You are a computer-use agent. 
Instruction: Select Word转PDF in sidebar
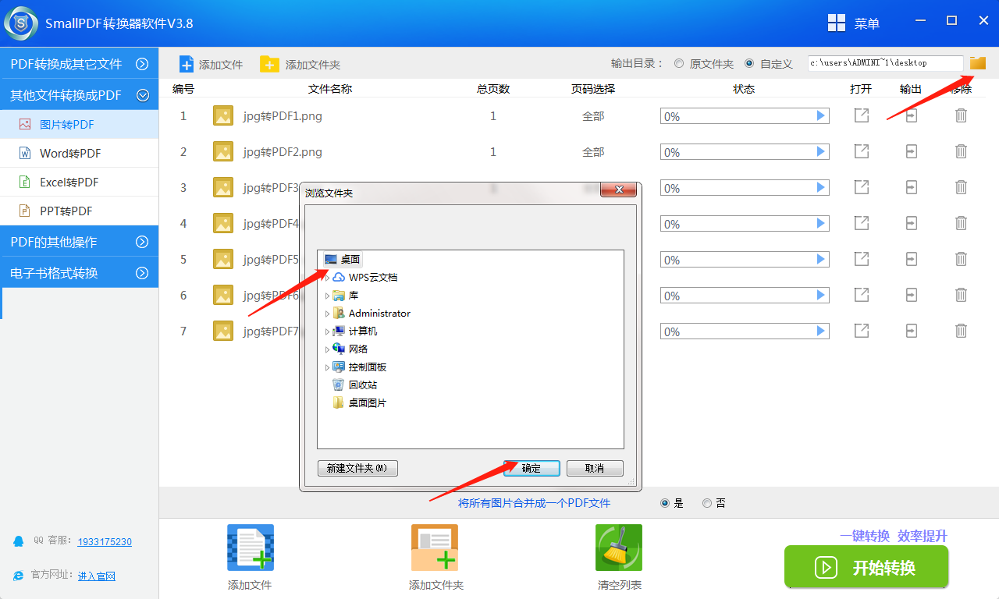pos(79,153)
